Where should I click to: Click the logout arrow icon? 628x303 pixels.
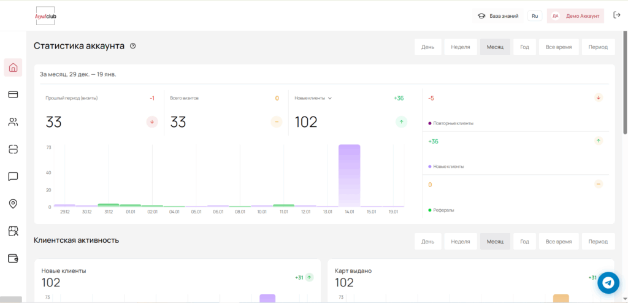tap(616, 15)
